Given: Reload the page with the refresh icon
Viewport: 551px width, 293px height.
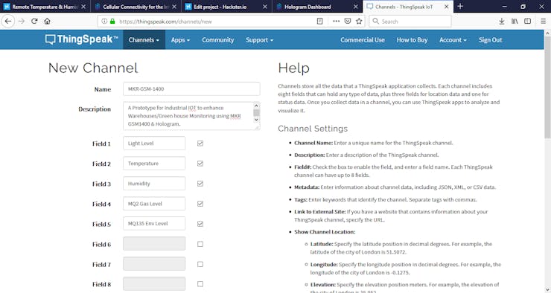Looking at the screenshot, I should [x=34, y=21].
